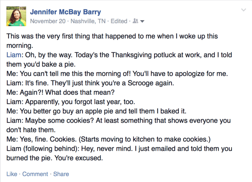Expand the audience selector arrow

click(x=142, y=21)
